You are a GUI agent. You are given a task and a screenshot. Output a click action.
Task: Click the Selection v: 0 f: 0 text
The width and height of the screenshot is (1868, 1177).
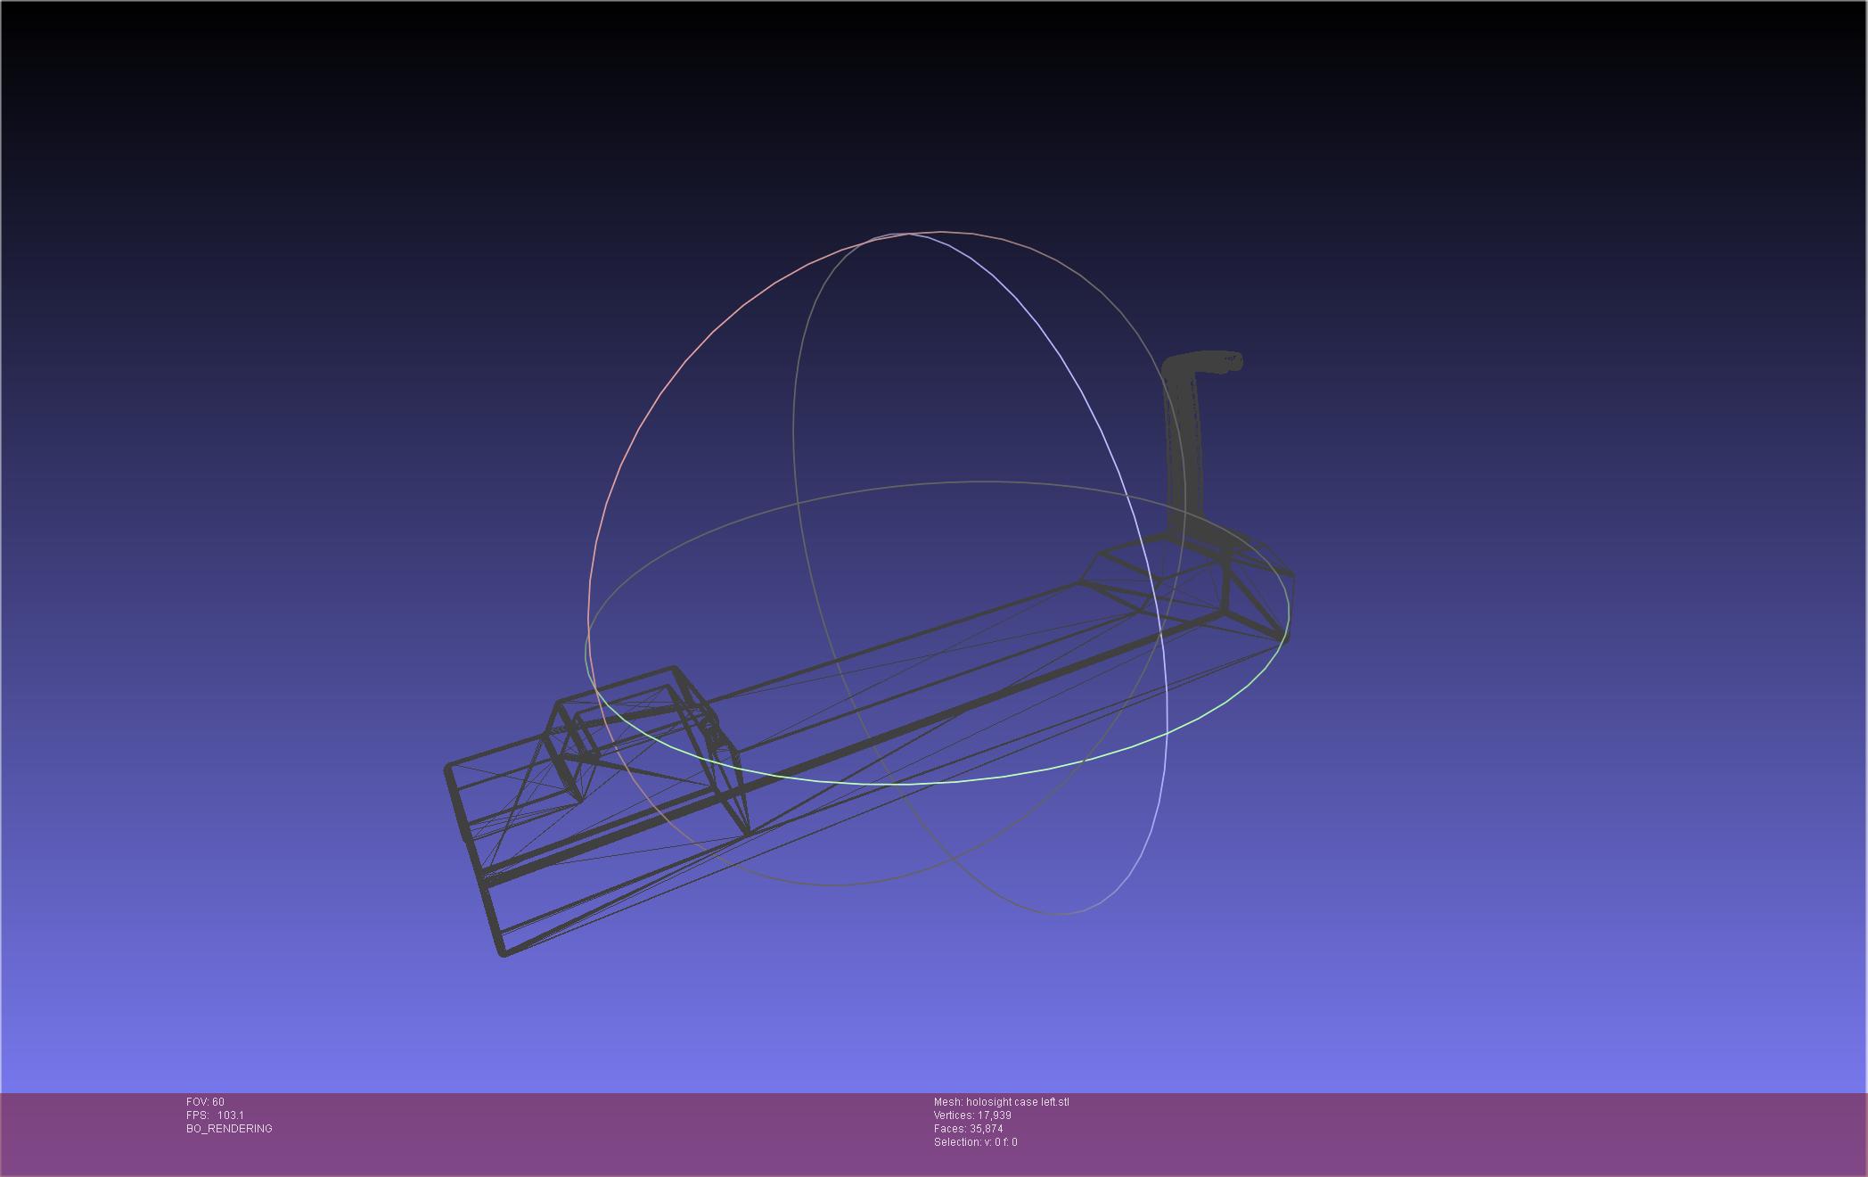[x=975, y=1142]
